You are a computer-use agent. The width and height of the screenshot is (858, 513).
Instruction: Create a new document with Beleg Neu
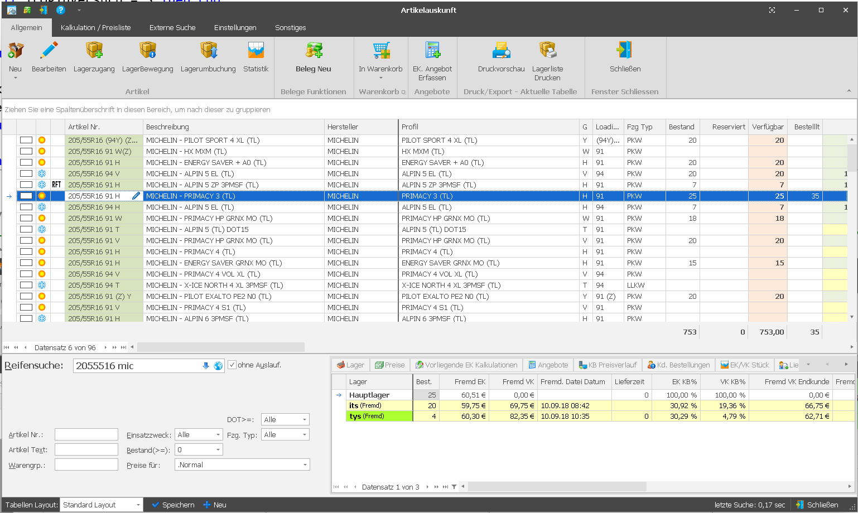click(x=314, y=51)
